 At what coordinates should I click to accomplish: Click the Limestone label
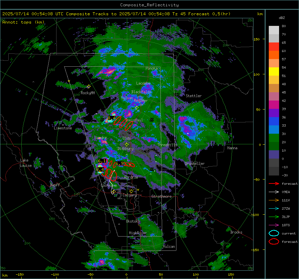tap(63, 128)
